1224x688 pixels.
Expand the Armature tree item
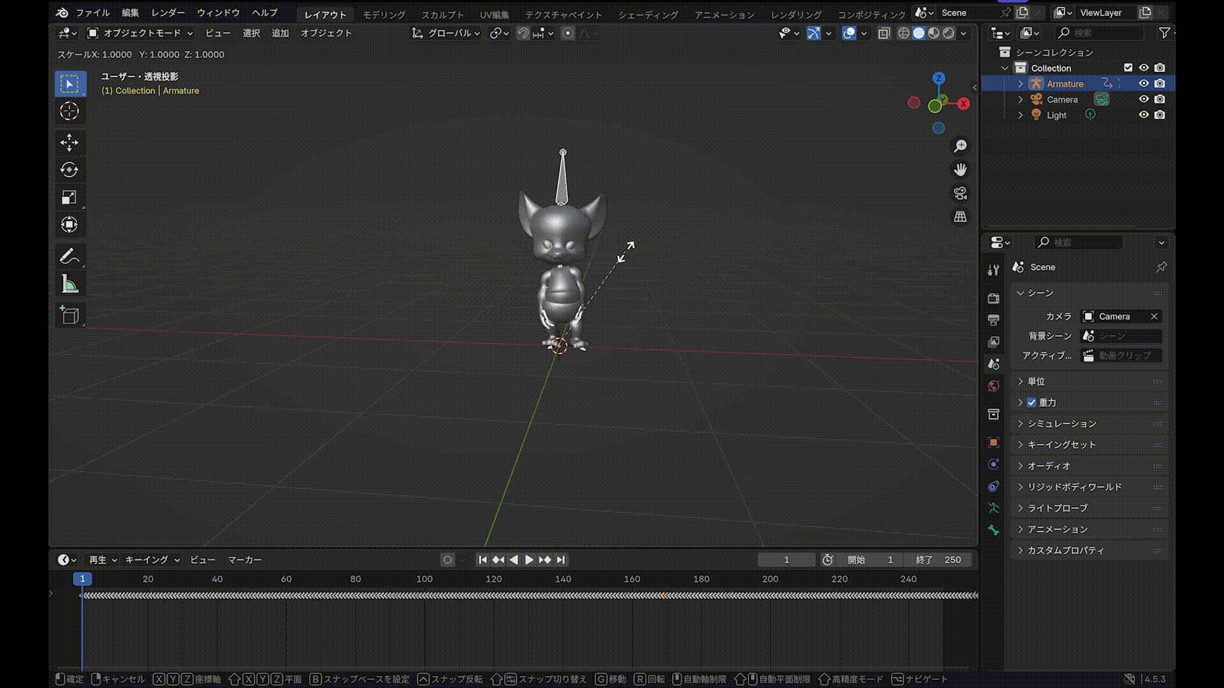(1020, 83)
